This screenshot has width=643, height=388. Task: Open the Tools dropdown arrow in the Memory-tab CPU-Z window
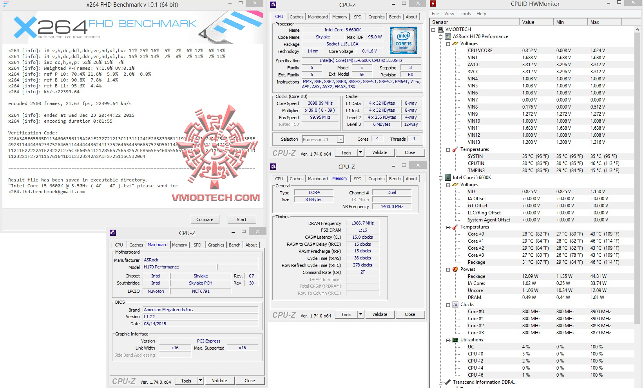tap(361, 314)
